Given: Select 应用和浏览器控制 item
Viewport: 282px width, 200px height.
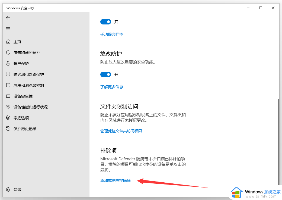Looking at the screenshot, I should point(28,85).
